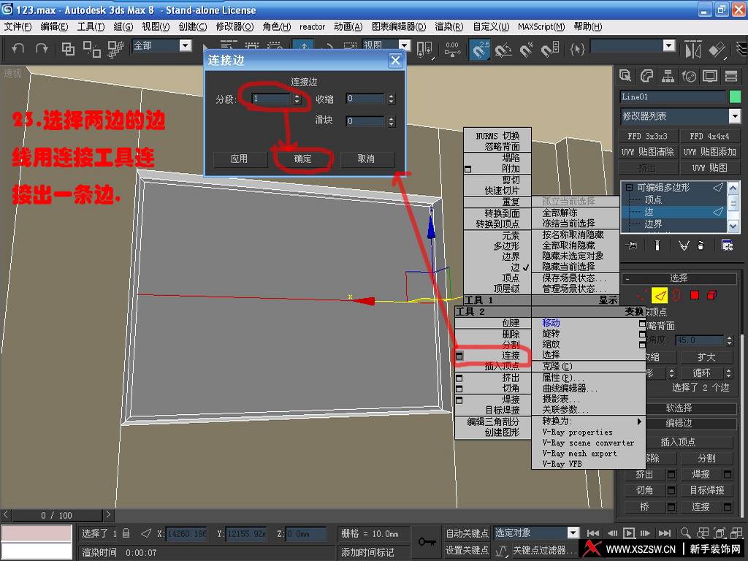Click Make Unique icon below modifier stack
This screenshot has width=748, height=561.
coord(683,245)
